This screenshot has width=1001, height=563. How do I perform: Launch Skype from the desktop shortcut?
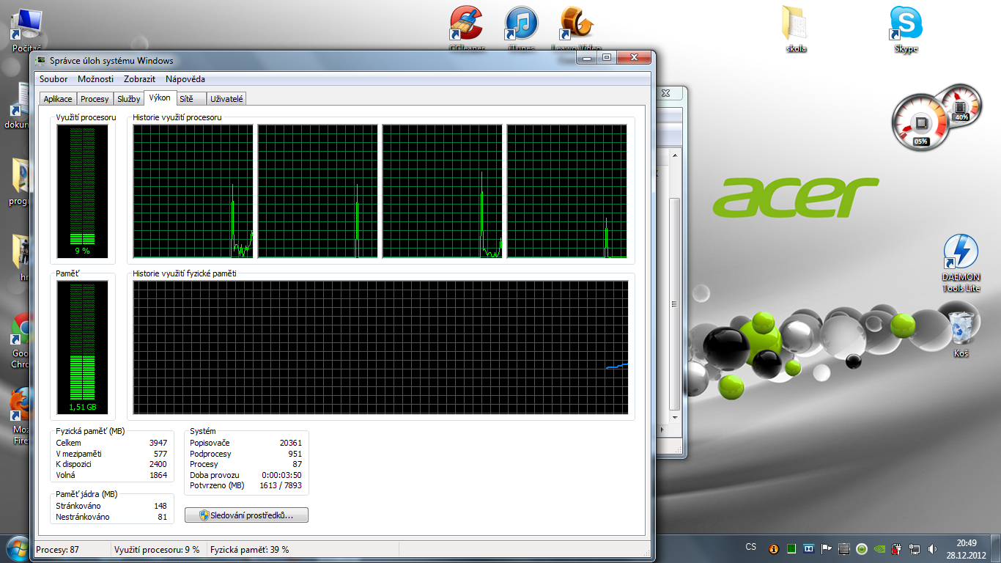pyautogui.click(x=906, y=29)
